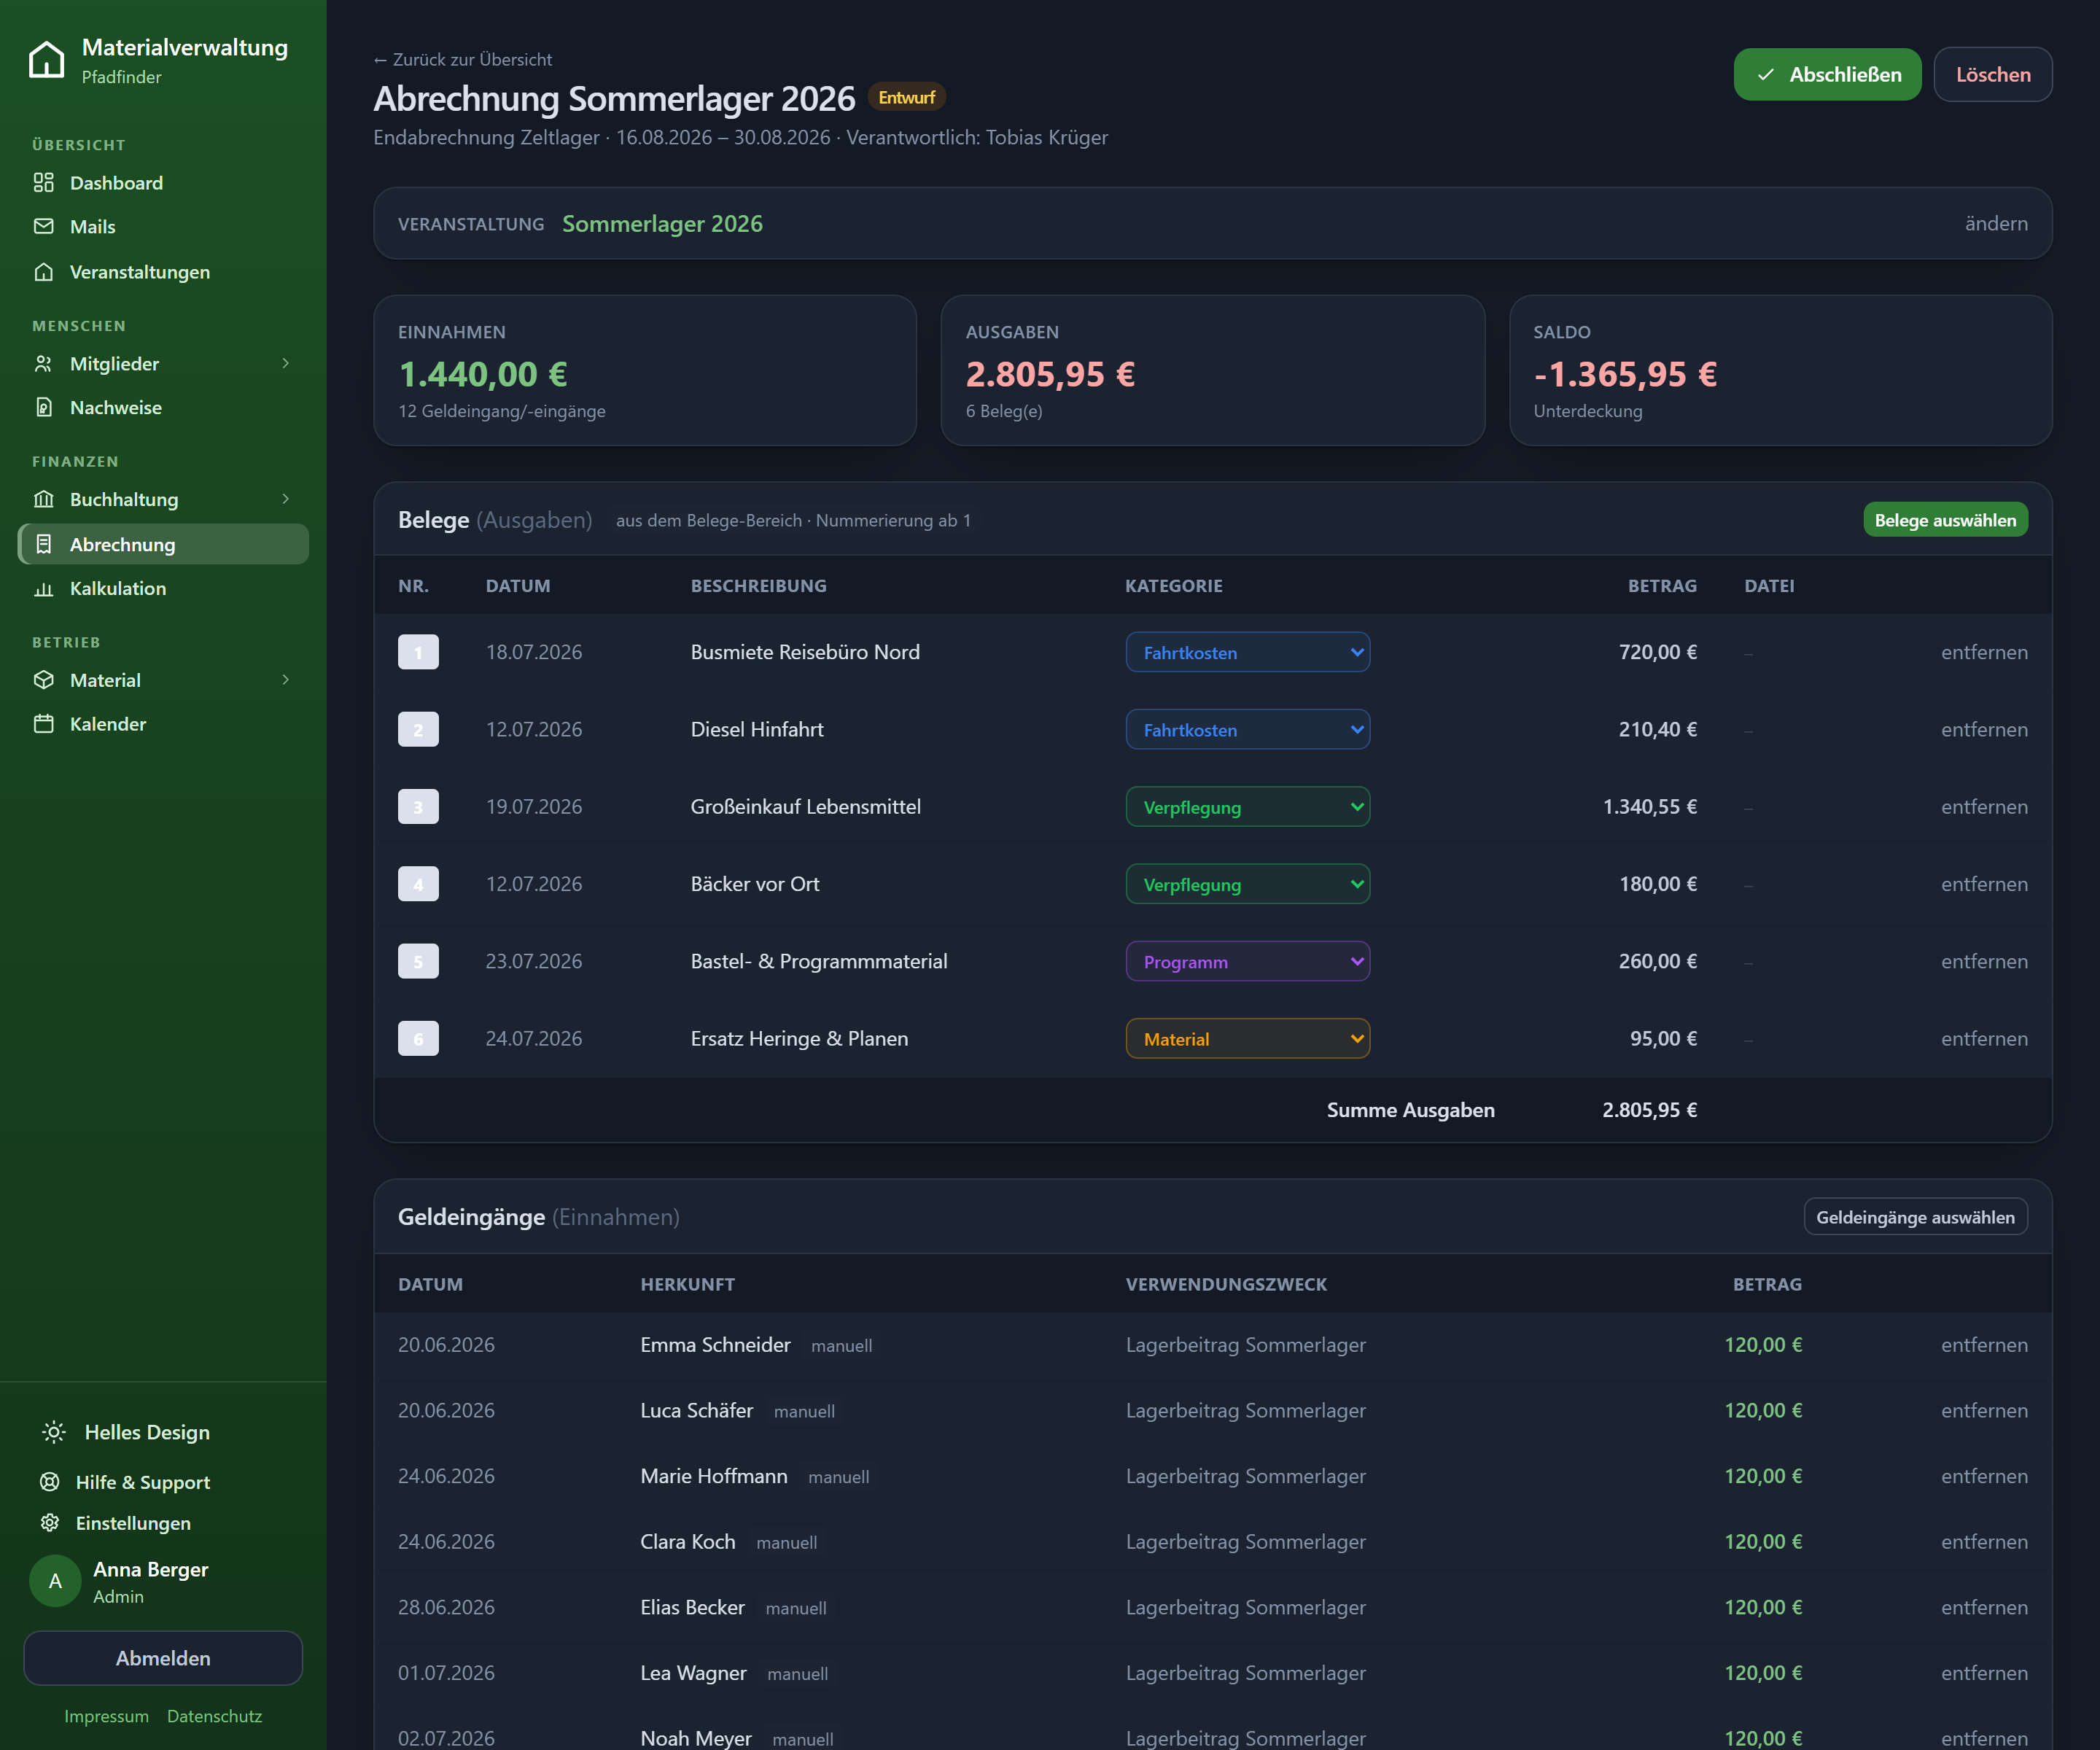2100x1750 pixels.
Task: Click the Einstellungen gear icon
Action: click(x=49, y=1523)
